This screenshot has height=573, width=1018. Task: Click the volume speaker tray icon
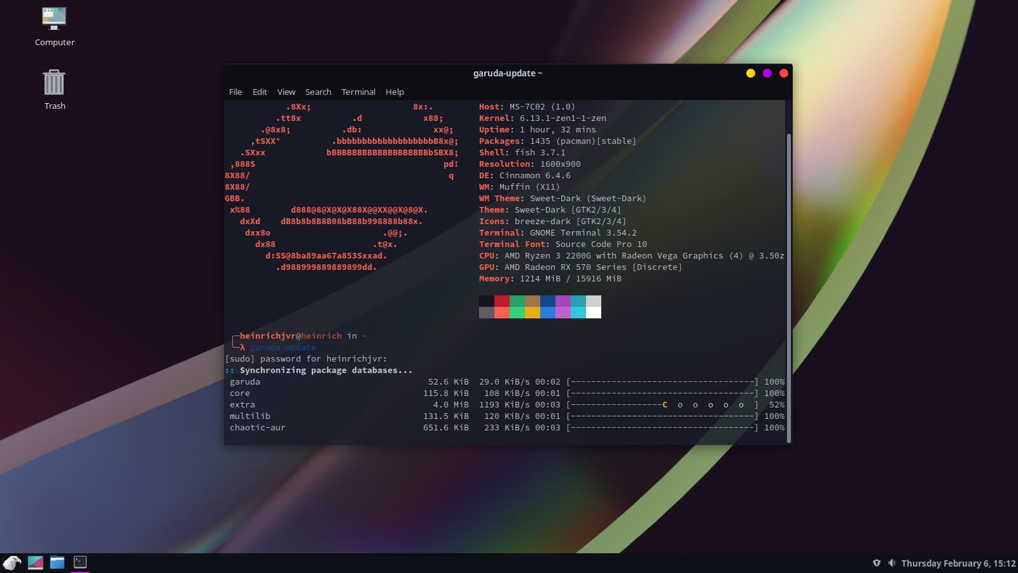click(891, 563)
